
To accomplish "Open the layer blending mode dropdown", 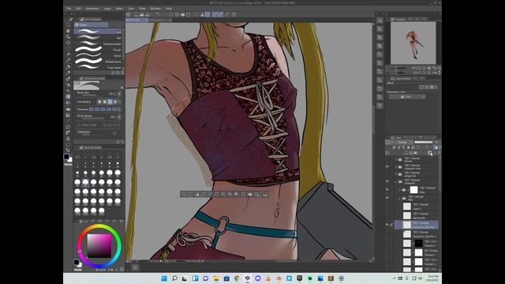I will [x=405, y=142].
